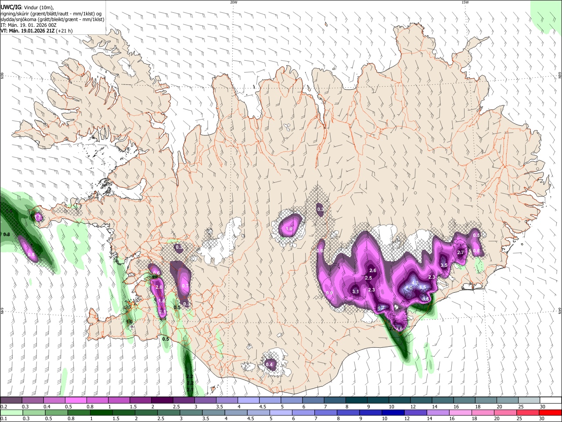The height and width of the screenshot is (422, 562).
Task: Select the deep navy lower legend swatch at 10
Action: pos(393,412)
